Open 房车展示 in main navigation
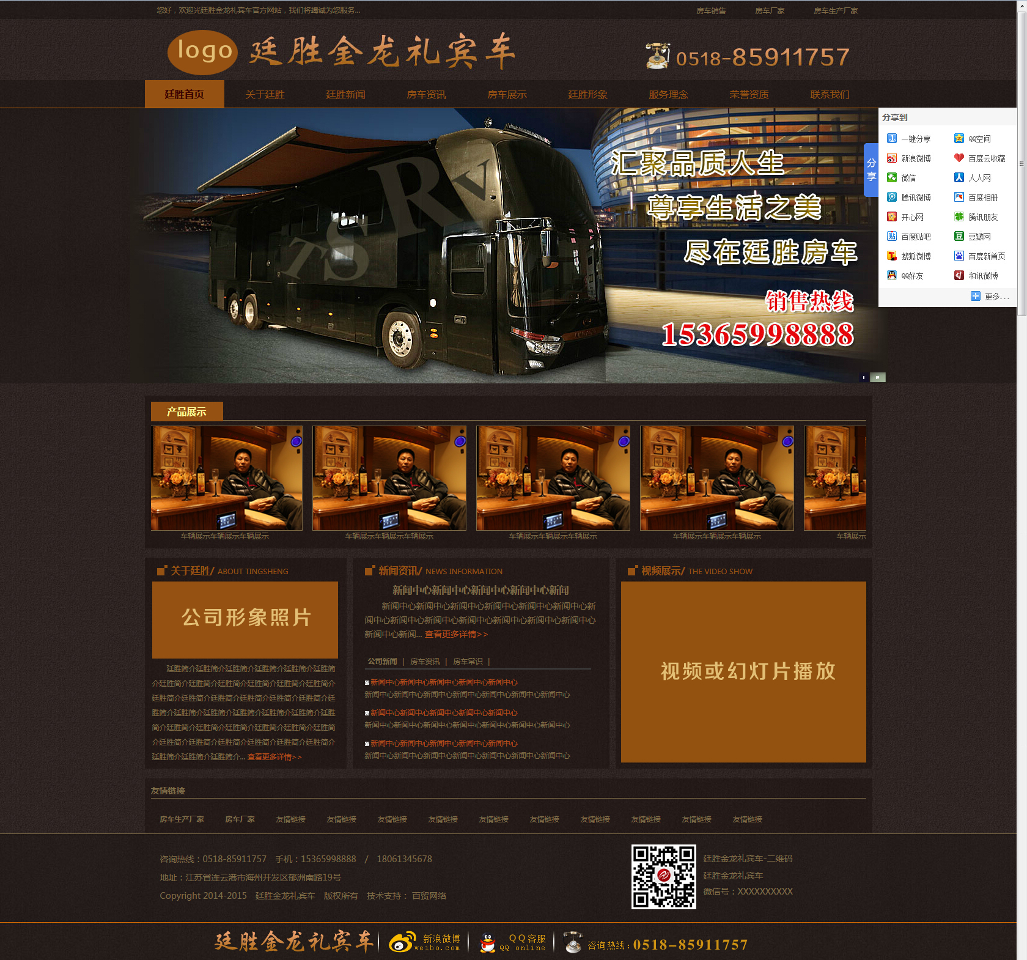Viewport: 1027px width, 960px height. 507,94
